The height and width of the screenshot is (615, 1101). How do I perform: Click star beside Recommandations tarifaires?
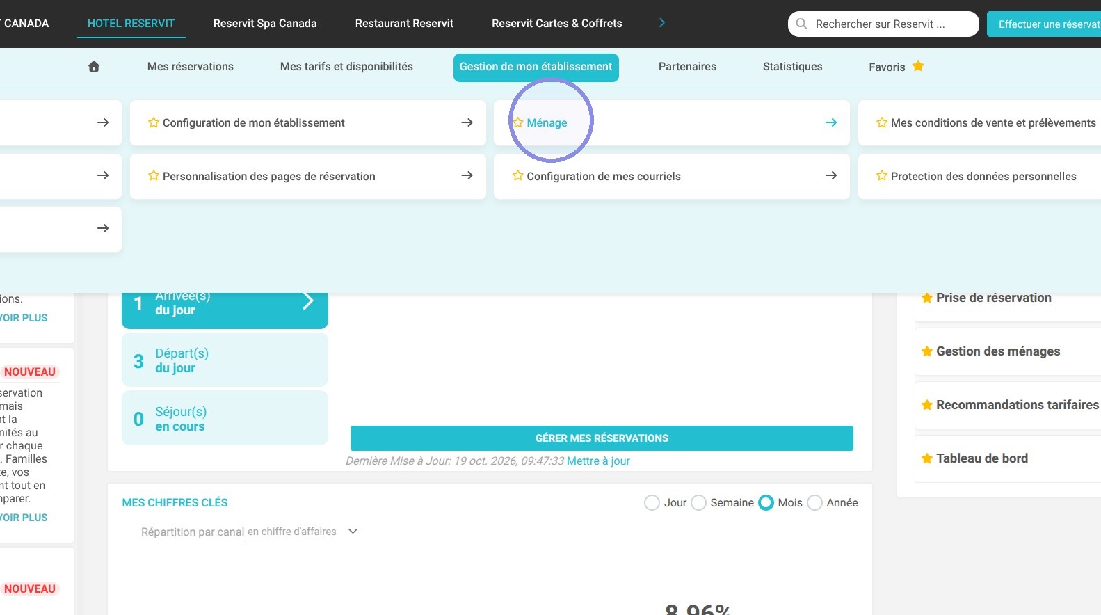pyautogui.click(x=927, y=405)
